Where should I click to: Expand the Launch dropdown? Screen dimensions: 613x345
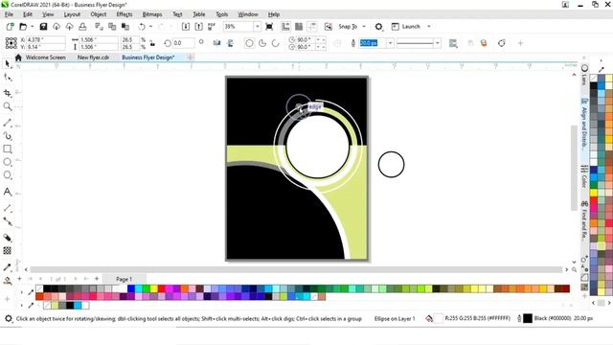click(x=429, y=27)
